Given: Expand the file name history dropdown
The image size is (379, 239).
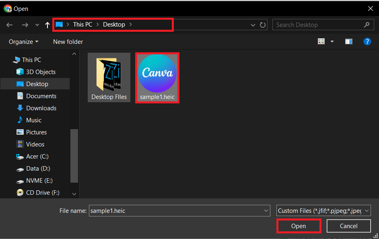Looking at the screenshot, I should pyautogui.click(x=266, y=210).
